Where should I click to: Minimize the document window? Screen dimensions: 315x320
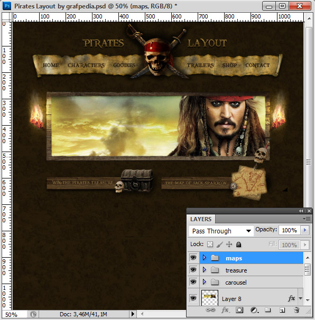(x=269, y=6)
